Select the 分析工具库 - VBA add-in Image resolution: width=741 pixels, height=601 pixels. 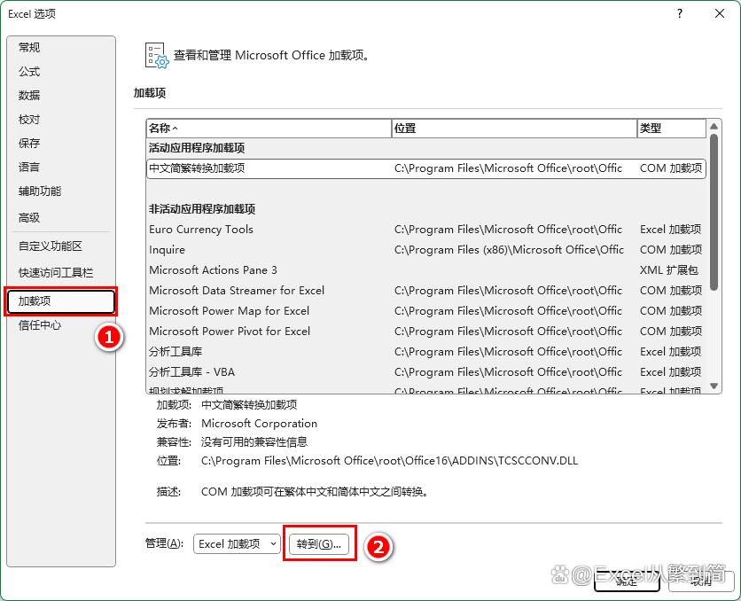pyautogui.click(x=192, y=372)
